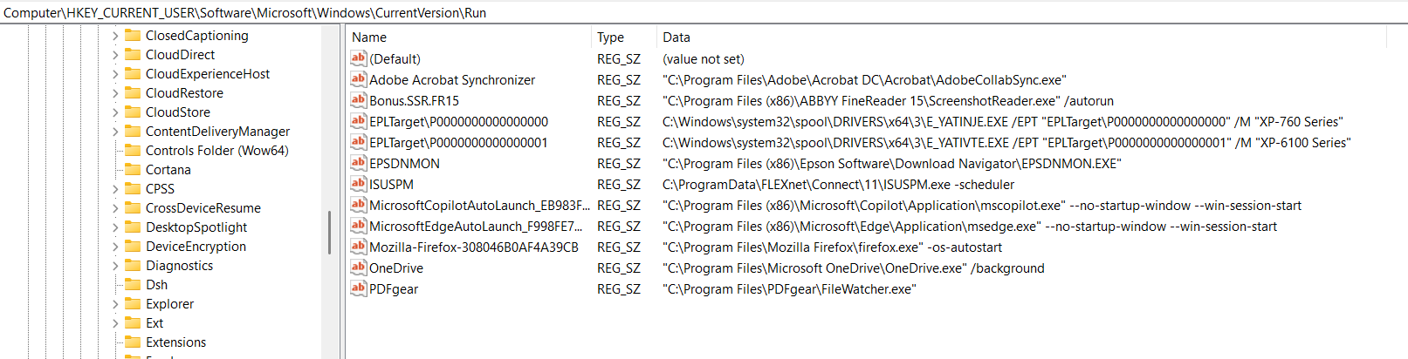1408x359 pixels.
Task: Expand the CloudExperienceHost key
Action: 115,74
